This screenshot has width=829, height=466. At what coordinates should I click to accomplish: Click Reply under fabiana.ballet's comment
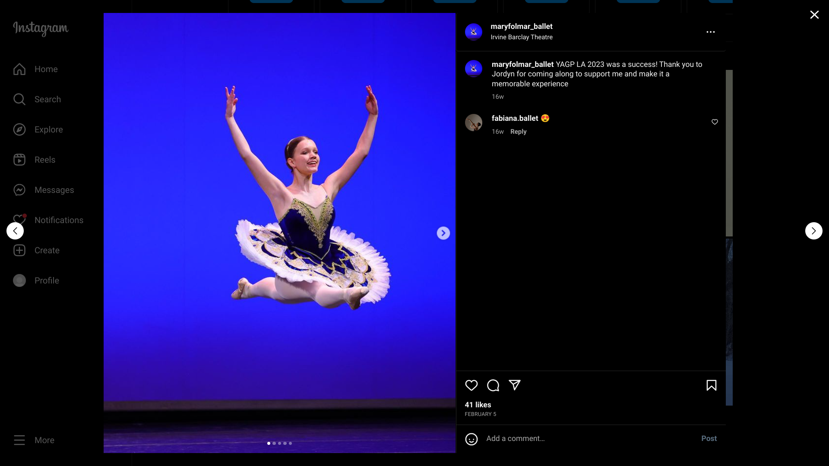(518, 132)
